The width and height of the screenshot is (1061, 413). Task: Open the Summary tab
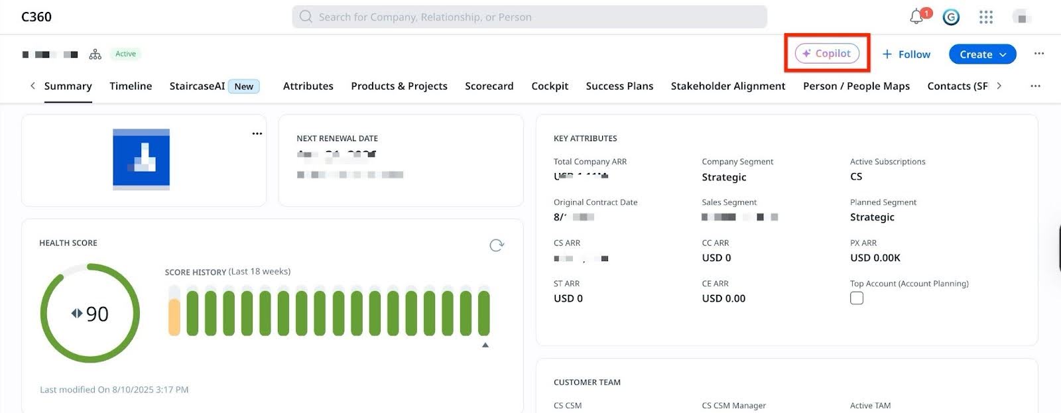click(68, 86)
